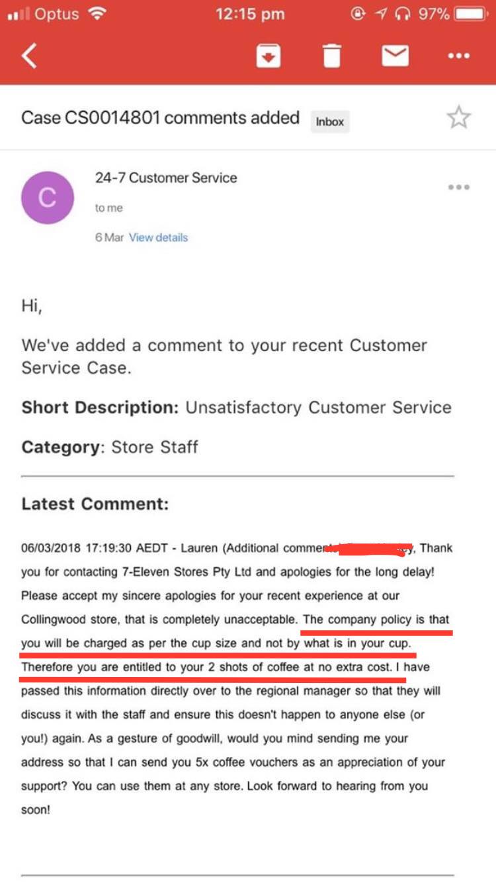496x882 pixels.
Task: Tap the battery icon in status bar
Action: pos(472,14)
